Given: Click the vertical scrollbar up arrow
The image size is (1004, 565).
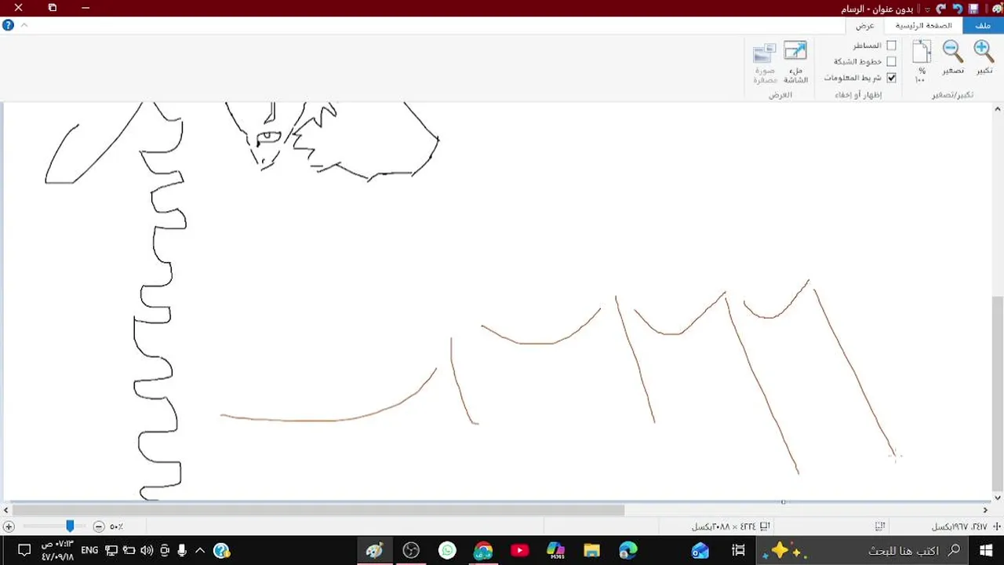Looking at the screenshot, I should [x=998, y=108].
